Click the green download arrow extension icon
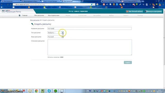 point(137,4)
